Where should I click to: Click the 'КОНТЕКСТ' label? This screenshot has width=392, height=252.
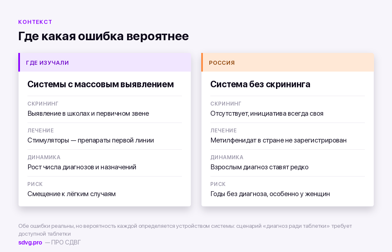pyautogui.click(x=35, y=22)
